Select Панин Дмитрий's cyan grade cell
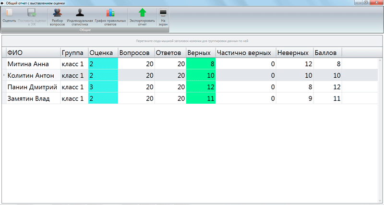The width and height of the screenshot is (384, 205). pyautogui.click(x=103, y=87)
